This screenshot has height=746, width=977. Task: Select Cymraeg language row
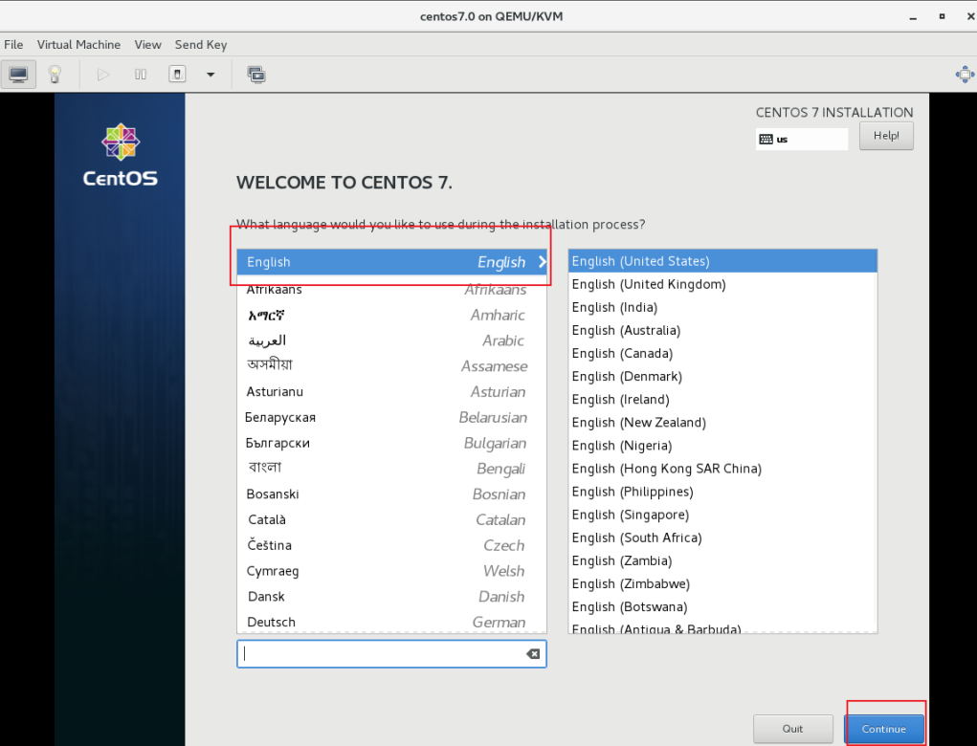coord(392,571)
